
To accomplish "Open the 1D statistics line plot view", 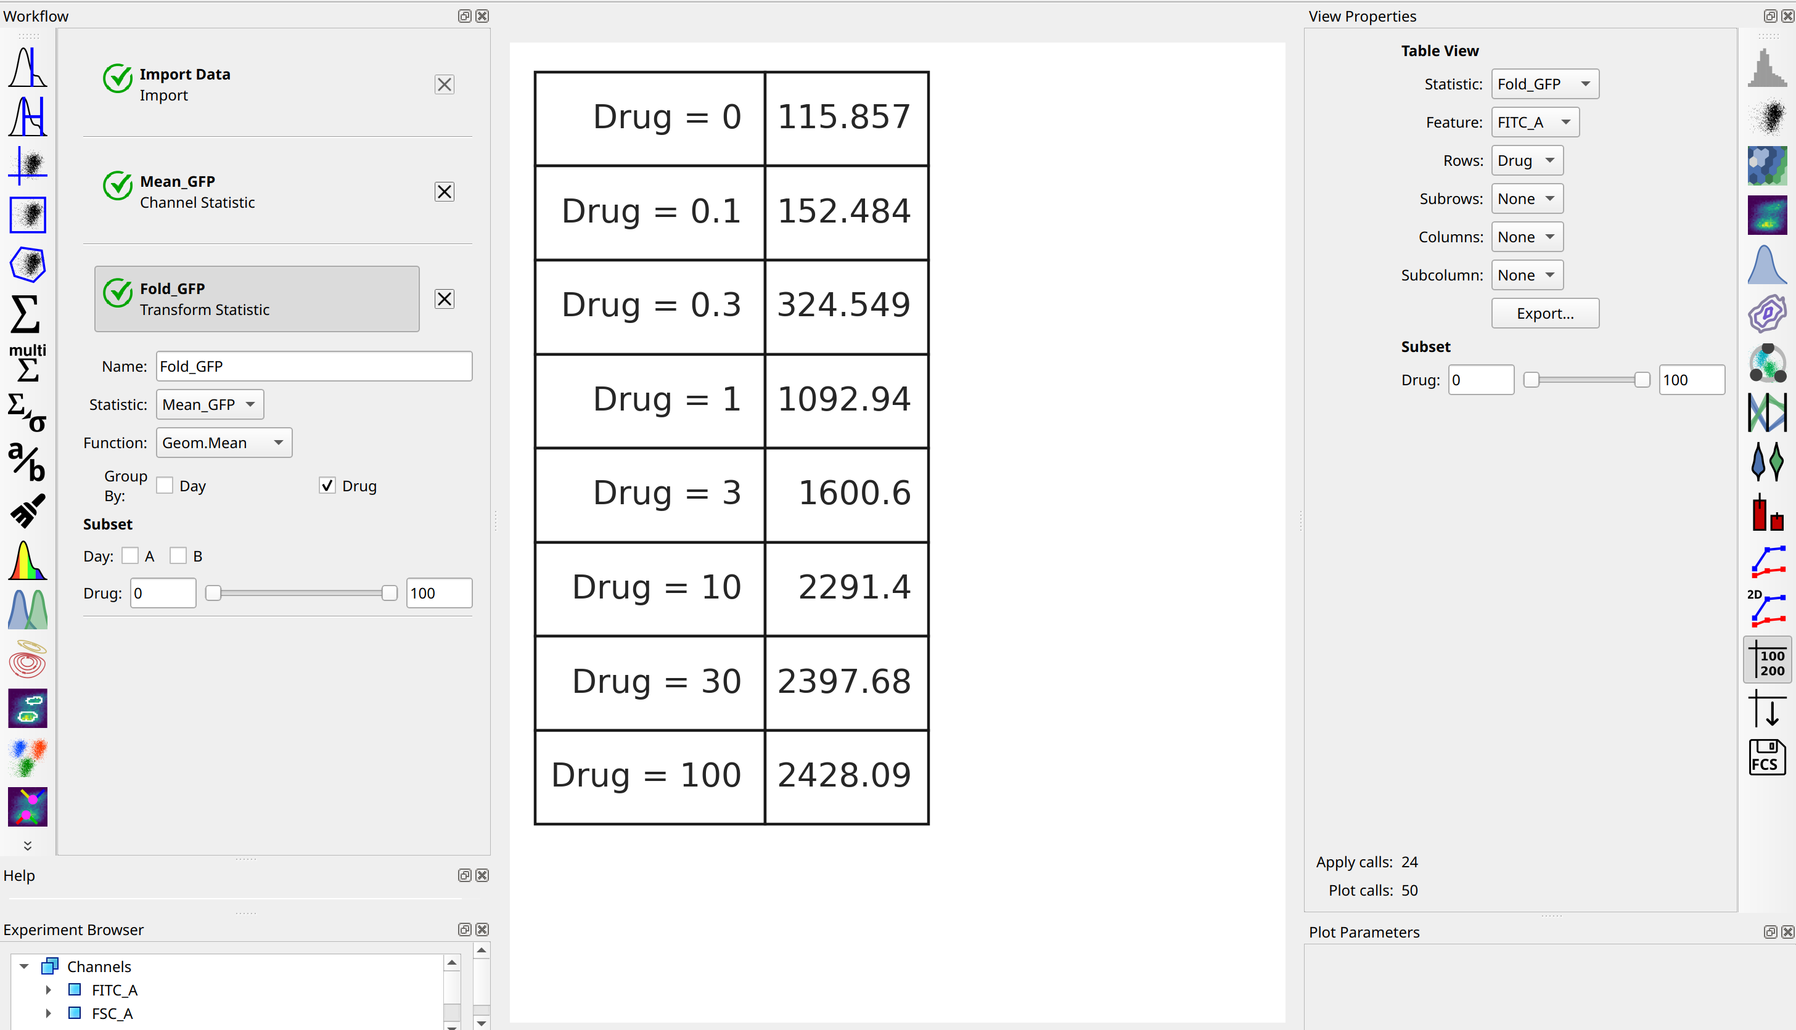I will pyautogui.click(x=1767, y=560).
